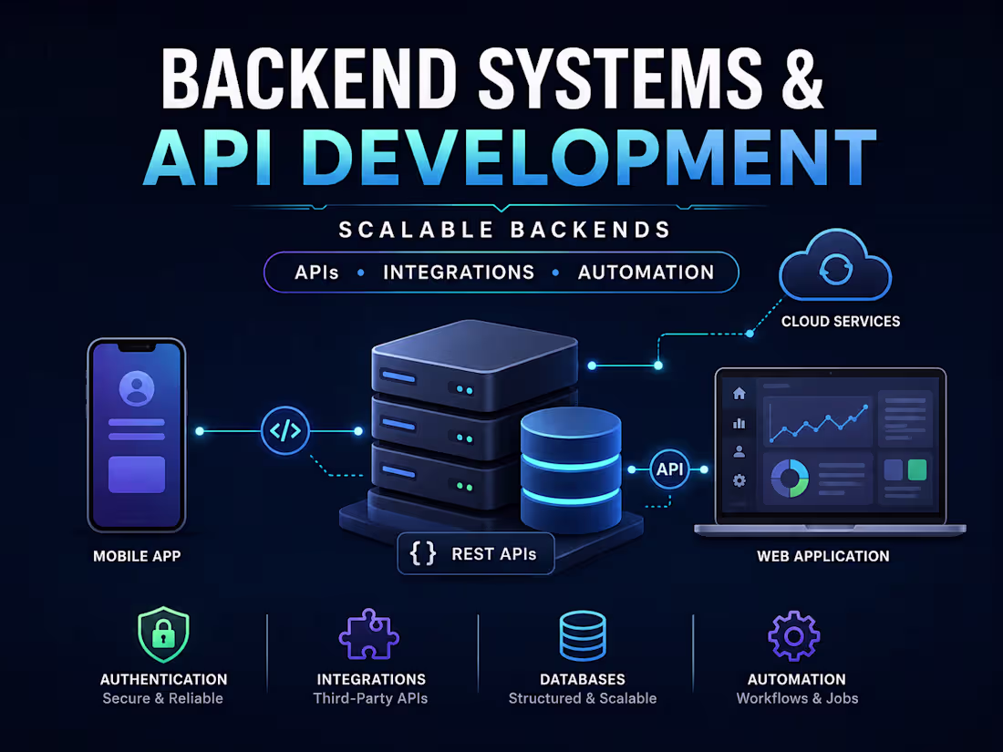This screenshot has width=1003, height=752.
Task: Click the API DEVELOPMENT title
Action: click(x=510, y=158)
